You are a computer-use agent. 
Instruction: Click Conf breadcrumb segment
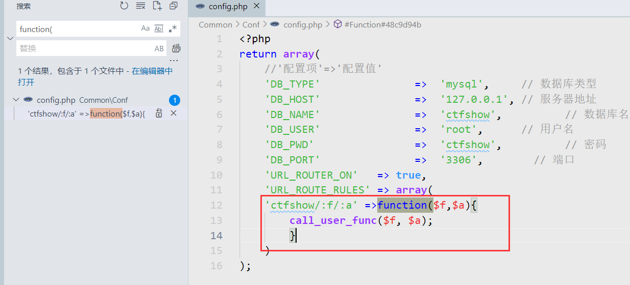pos(251,24)
